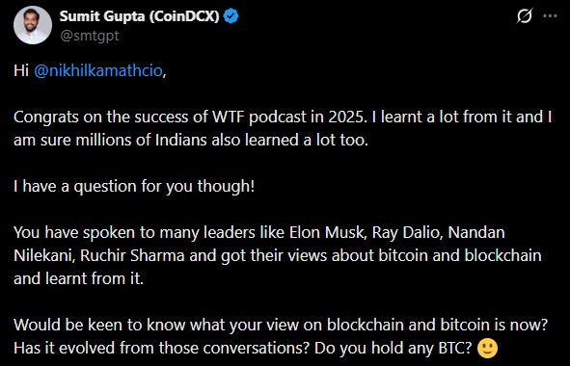This screenshot has width=570, height=366.
Task: Click the line "I have a question for you though!"
Action: tap(134, 186)
